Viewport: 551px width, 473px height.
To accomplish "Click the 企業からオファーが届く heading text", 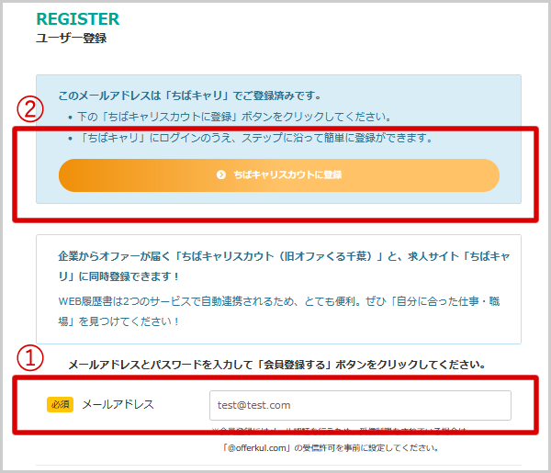I will pos(284,266).
